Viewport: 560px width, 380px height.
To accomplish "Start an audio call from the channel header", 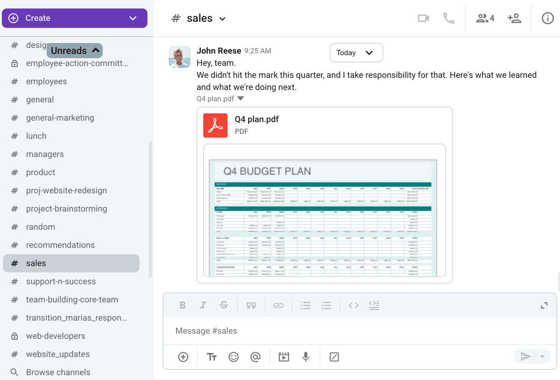I will pyautogui.click(x=448, y=18).
